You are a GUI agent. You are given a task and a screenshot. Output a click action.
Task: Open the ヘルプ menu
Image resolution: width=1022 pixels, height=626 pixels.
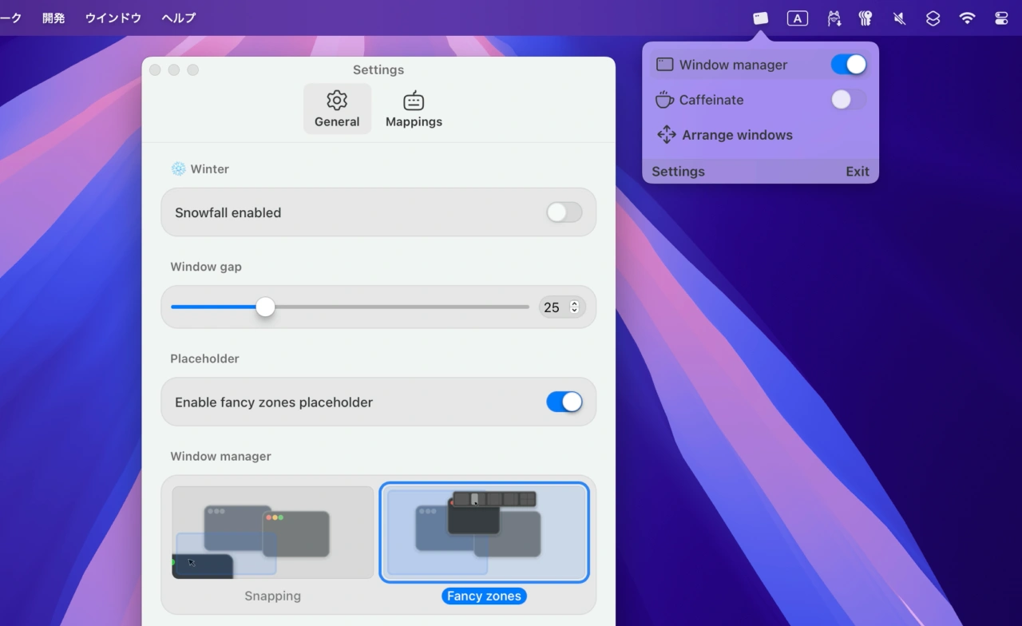(178, 18)
